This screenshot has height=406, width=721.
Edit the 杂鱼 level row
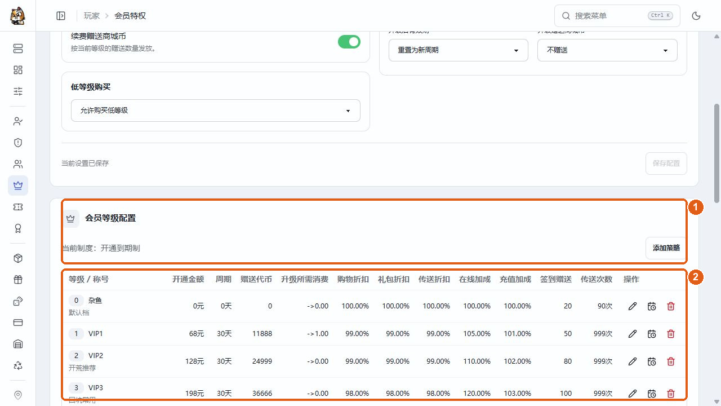click(633, 306)
